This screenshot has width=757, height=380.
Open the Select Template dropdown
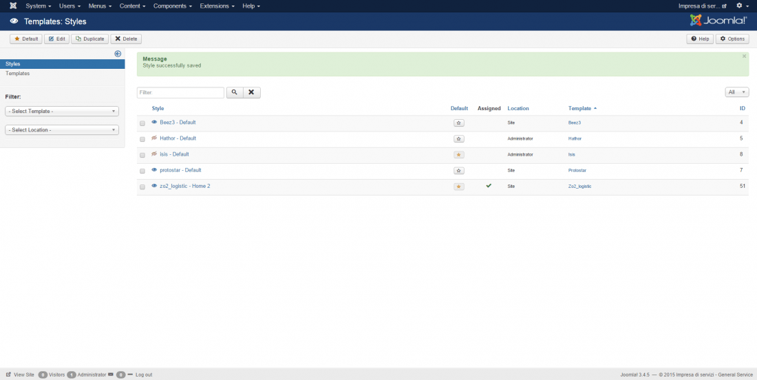point(62,111)
